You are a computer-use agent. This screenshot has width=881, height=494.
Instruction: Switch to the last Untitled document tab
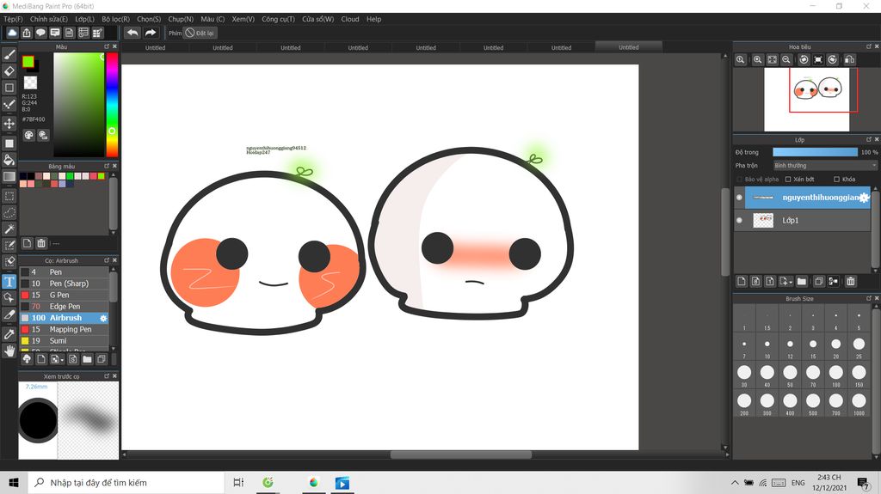629,48
